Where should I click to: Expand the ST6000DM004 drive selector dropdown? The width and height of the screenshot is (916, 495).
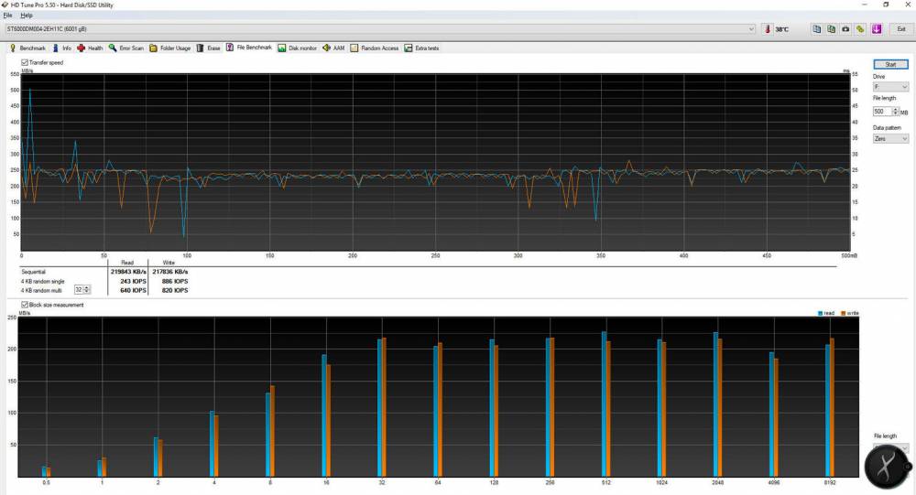(x=751, y=28)
